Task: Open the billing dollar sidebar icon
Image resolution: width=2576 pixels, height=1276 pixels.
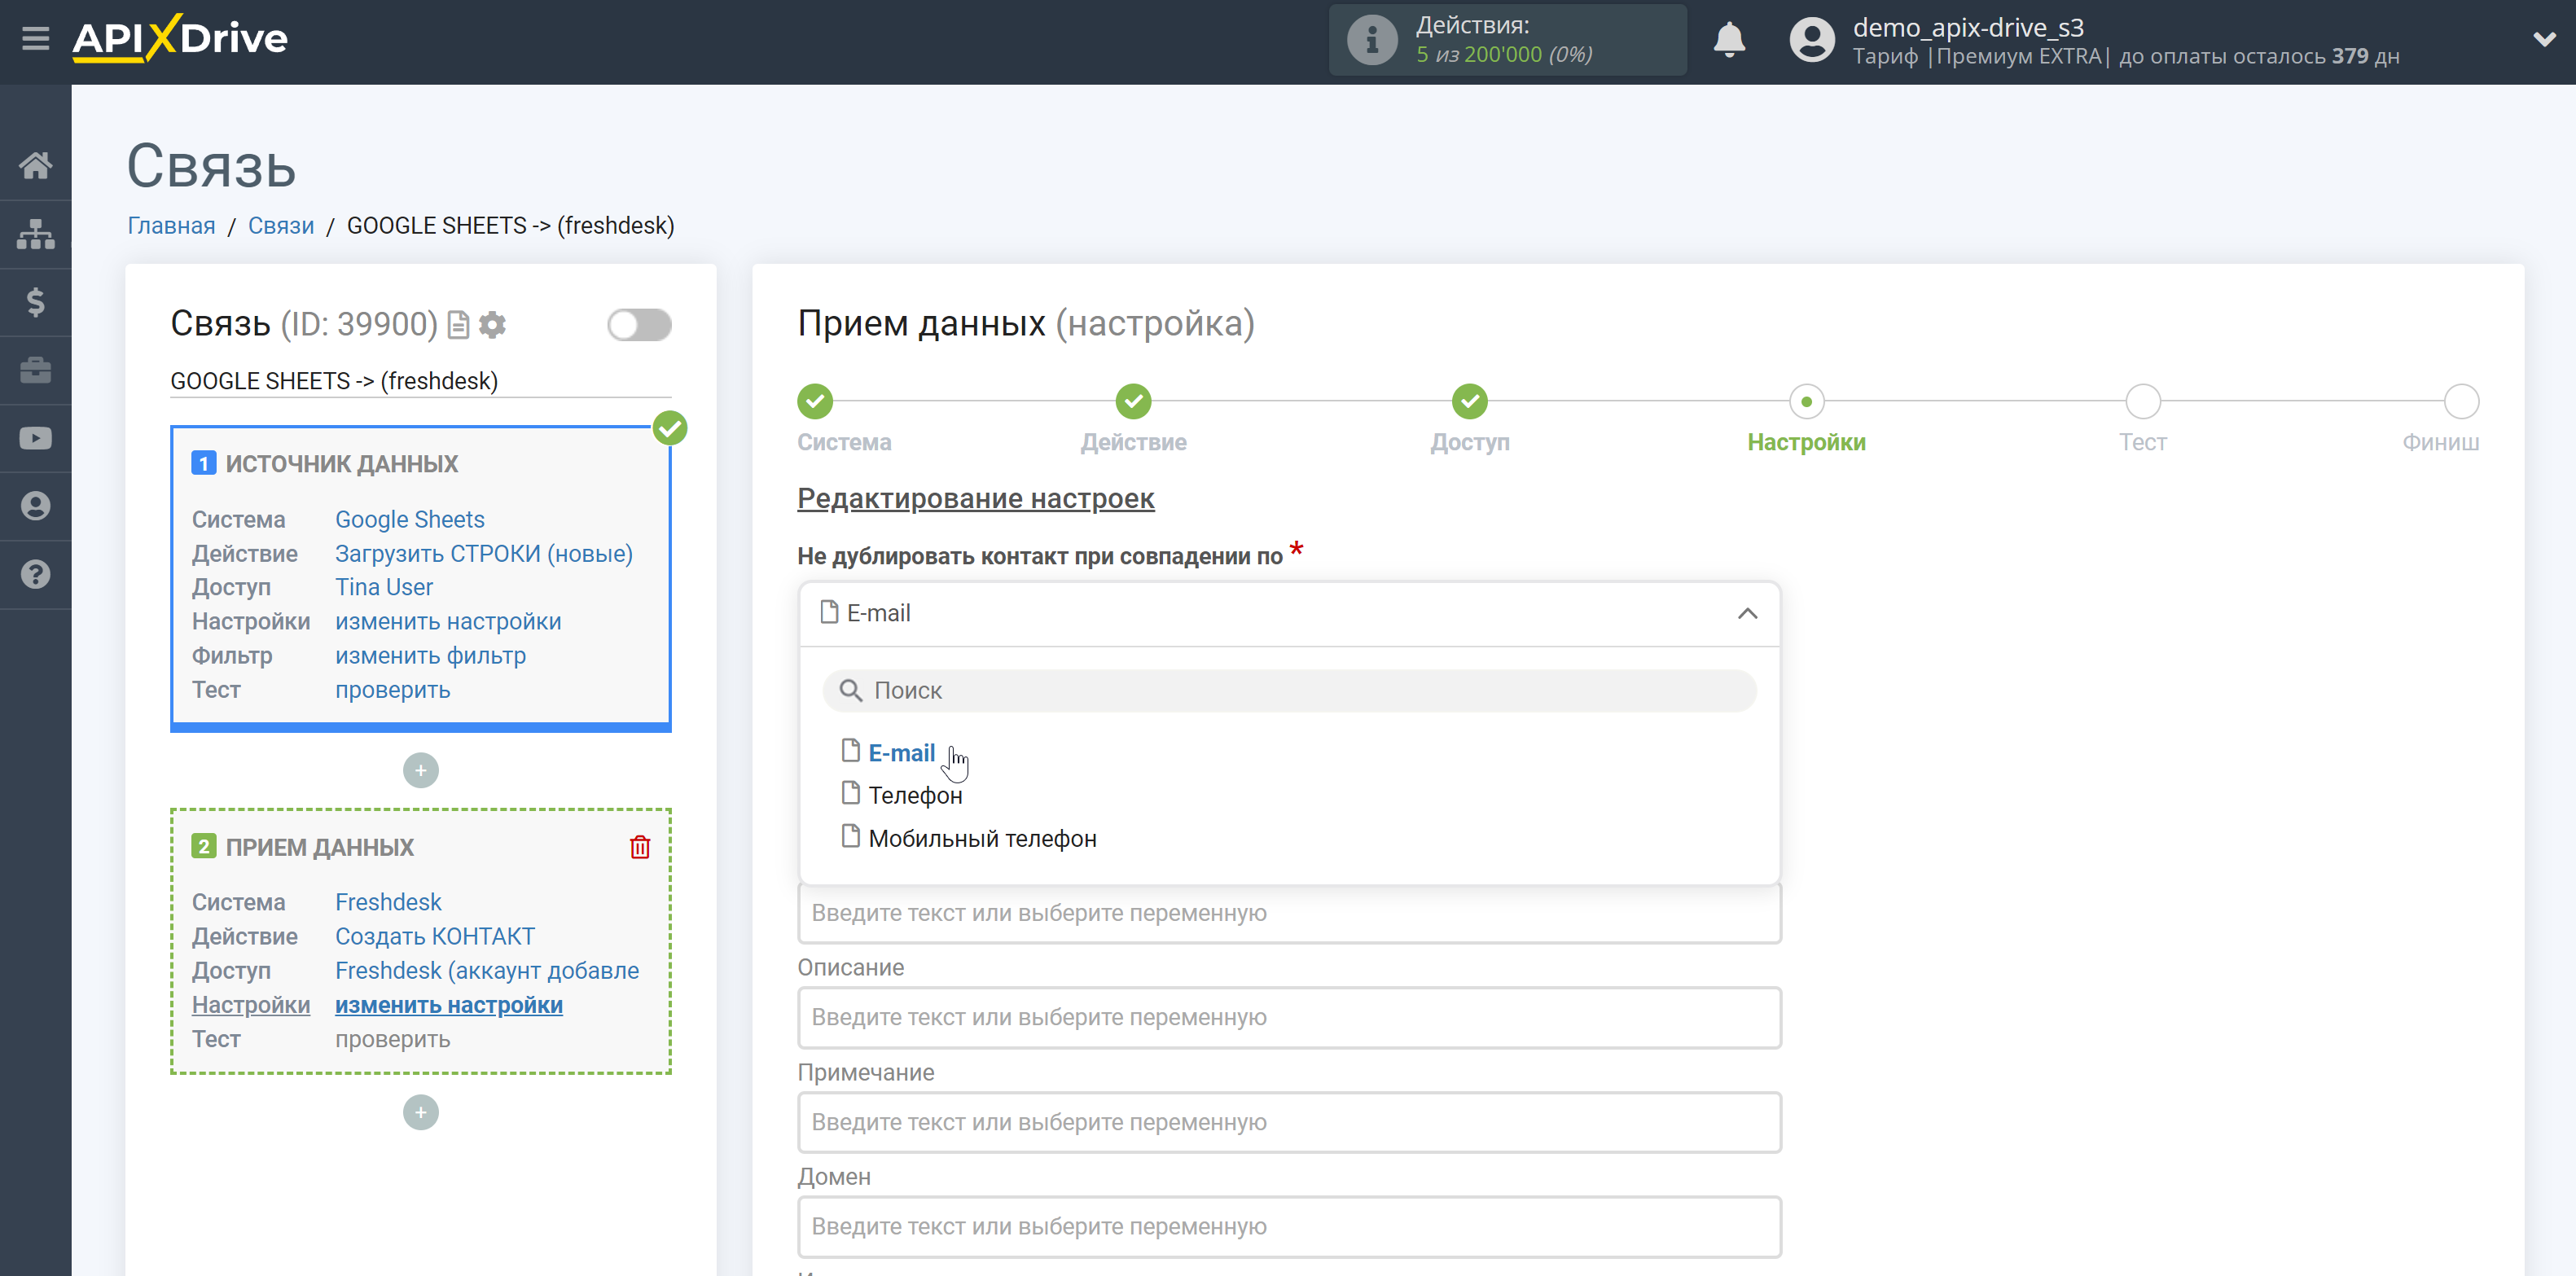Action: tap(35, 302)
